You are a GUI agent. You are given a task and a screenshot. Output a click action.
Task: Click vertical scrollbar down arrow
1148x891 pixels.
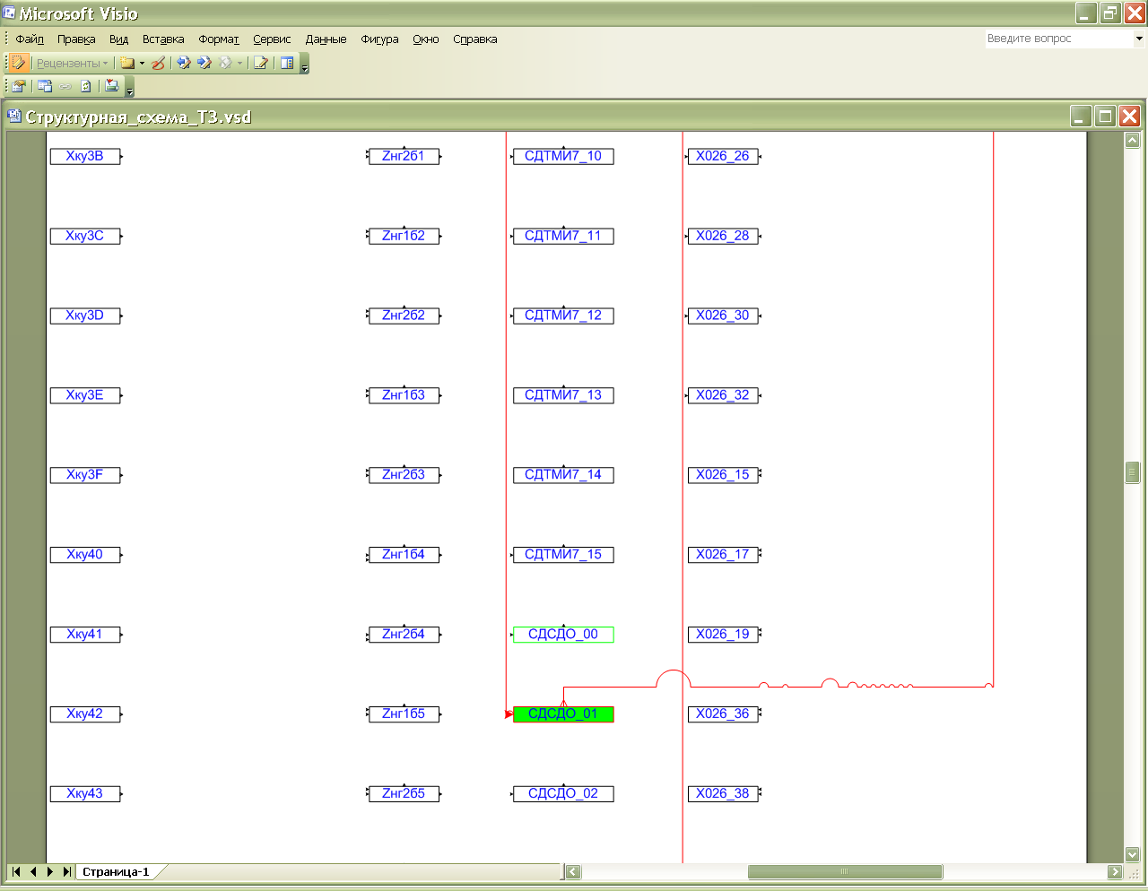pos(1132,854)
